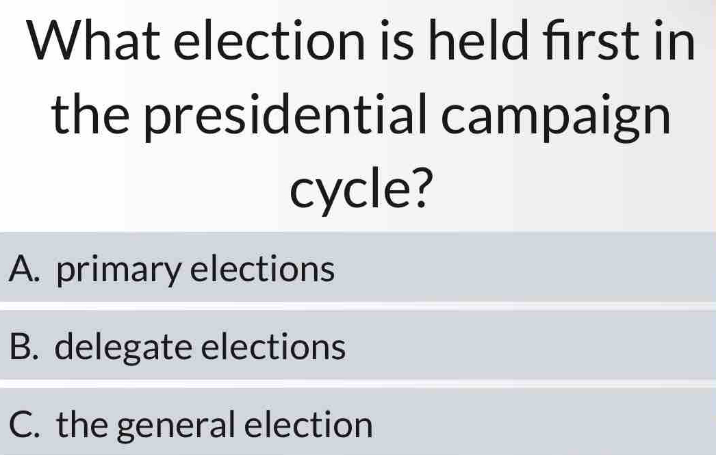Click the word 'election' in option C
Image resolution: width=716 pixels, height=455 pixels.
pos(310,425)
